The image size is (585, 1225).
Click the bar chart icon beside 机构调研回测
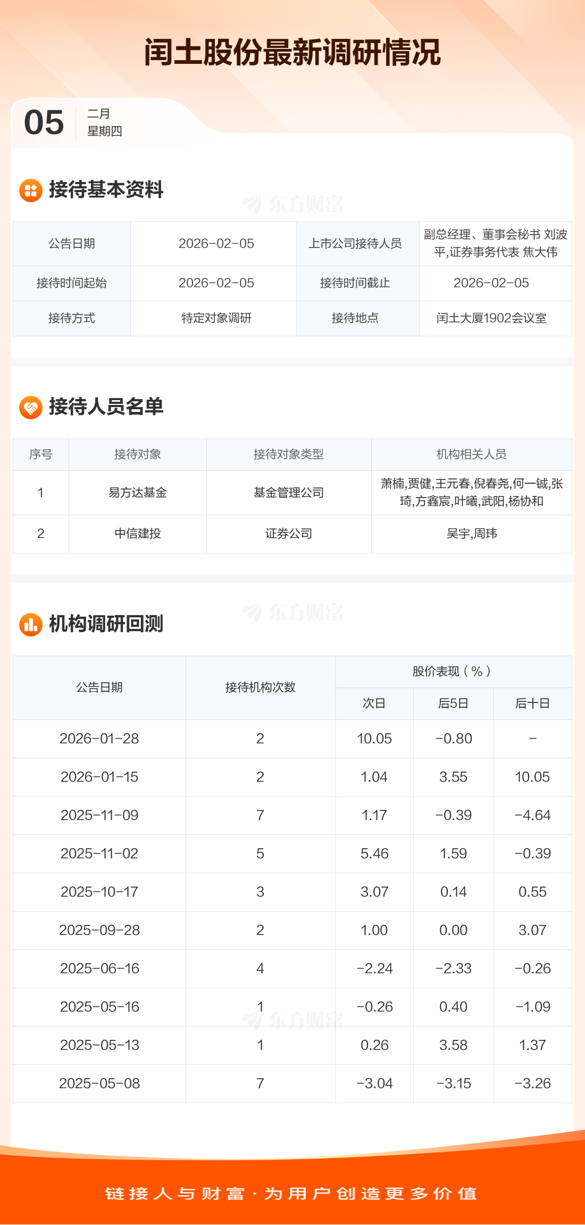pos(31,625)
